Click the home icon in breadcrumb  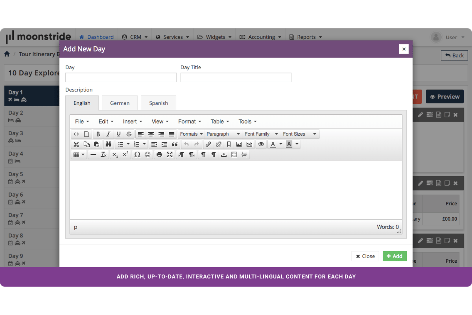tap(7, 54)
